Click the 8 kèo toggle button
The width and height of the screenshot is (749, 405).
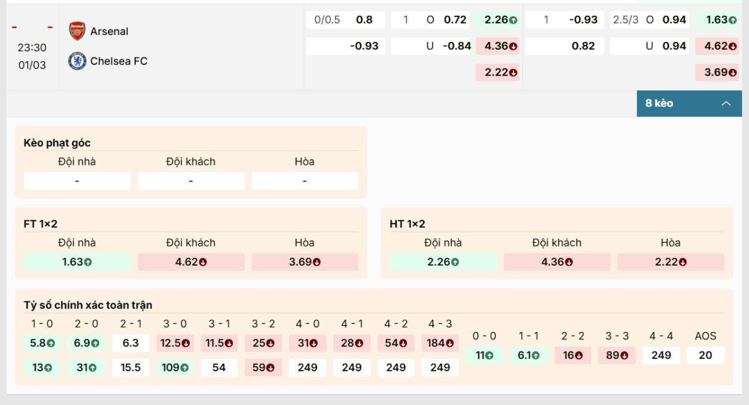685,104
